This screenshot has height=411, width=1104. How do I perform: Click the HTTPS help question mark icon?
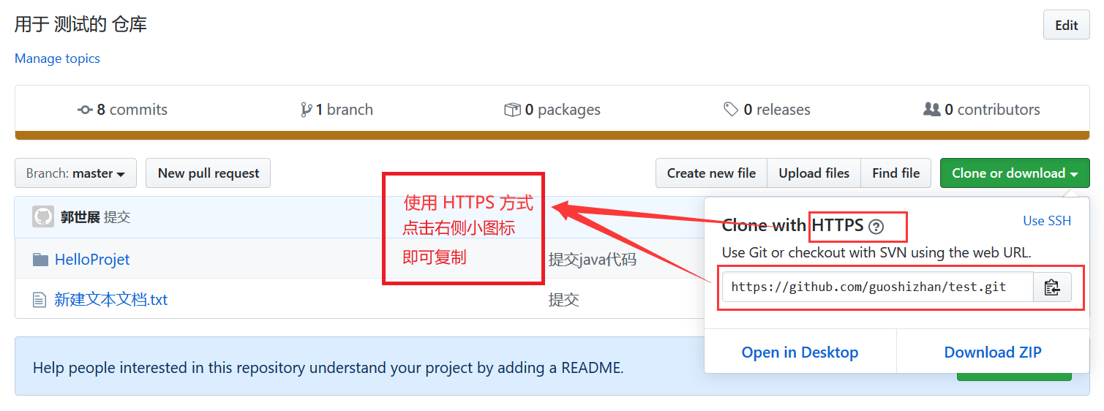click(876, 227)
